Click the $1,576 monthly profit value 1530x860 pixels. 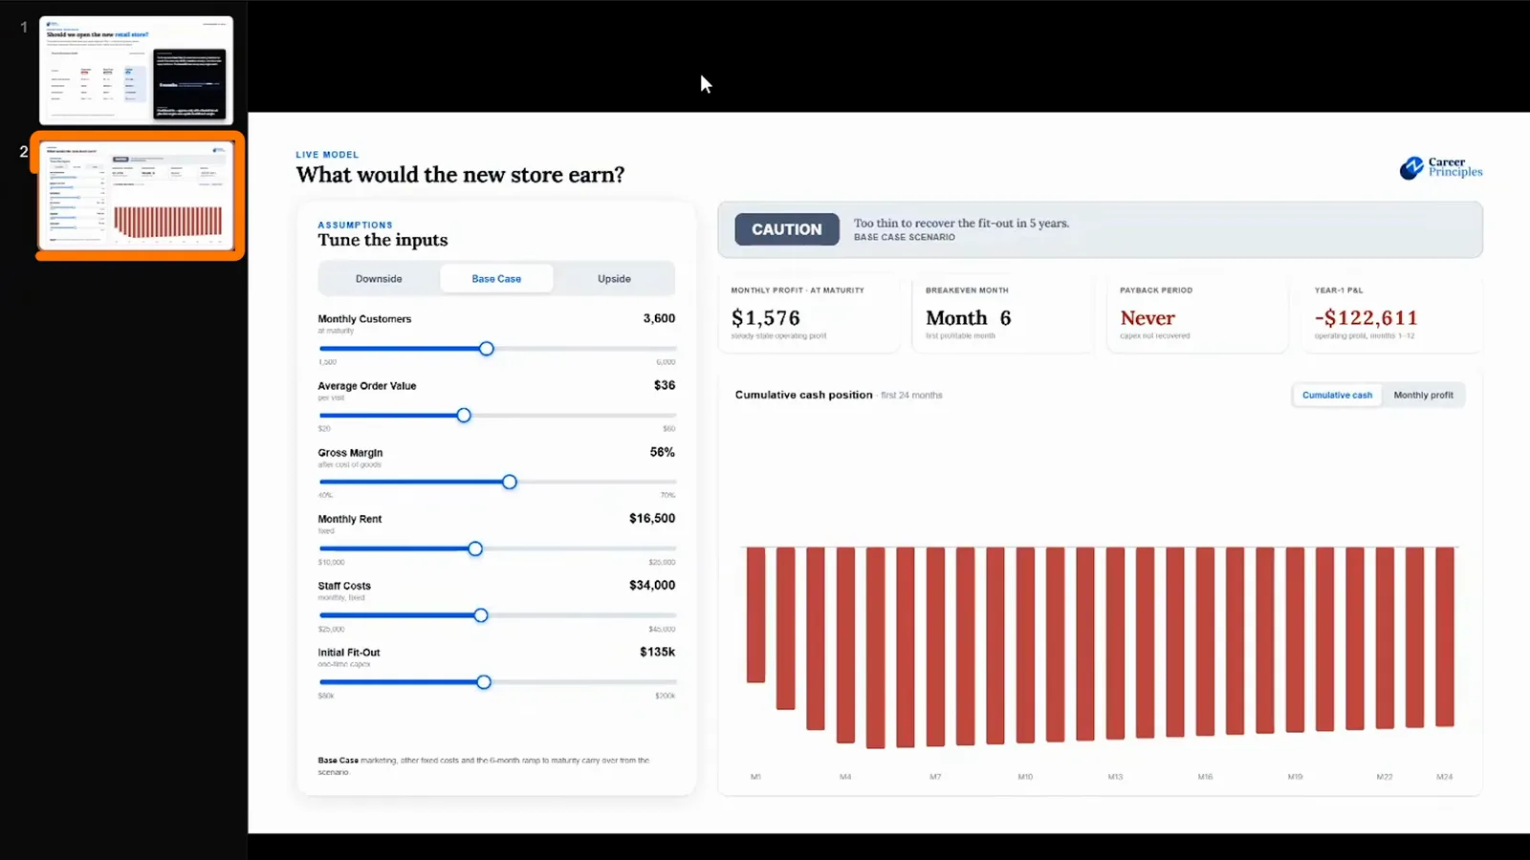(x=766, y=317)
